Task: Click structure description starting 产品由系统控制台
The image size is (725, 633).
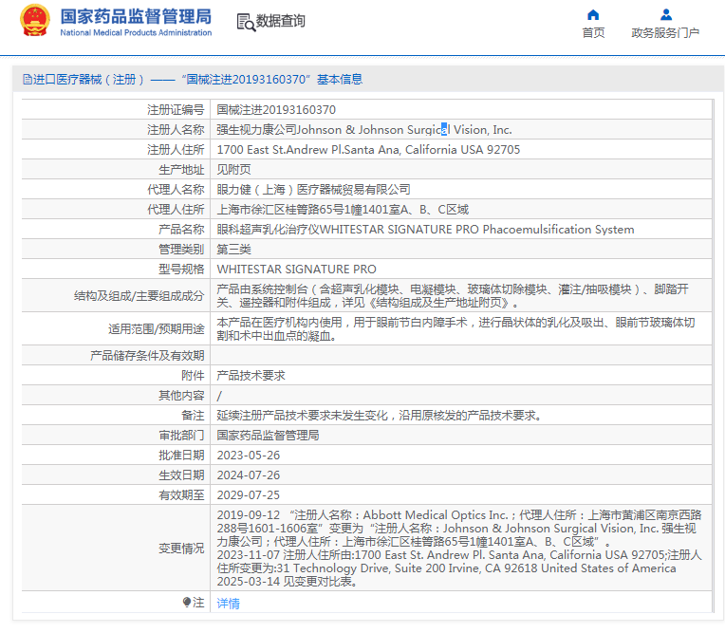Action: pos(453,296)
